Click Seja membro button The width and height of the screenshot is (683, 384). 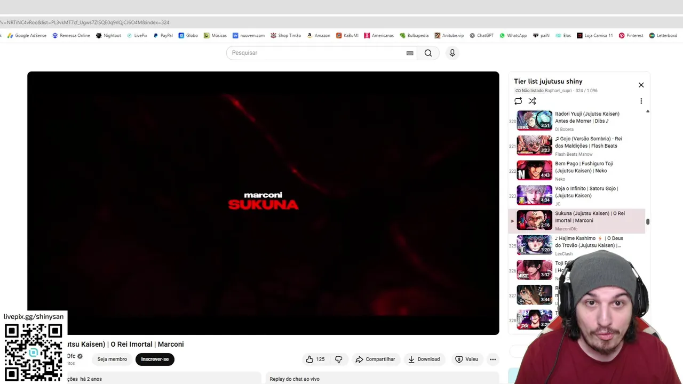pos(112,359)
